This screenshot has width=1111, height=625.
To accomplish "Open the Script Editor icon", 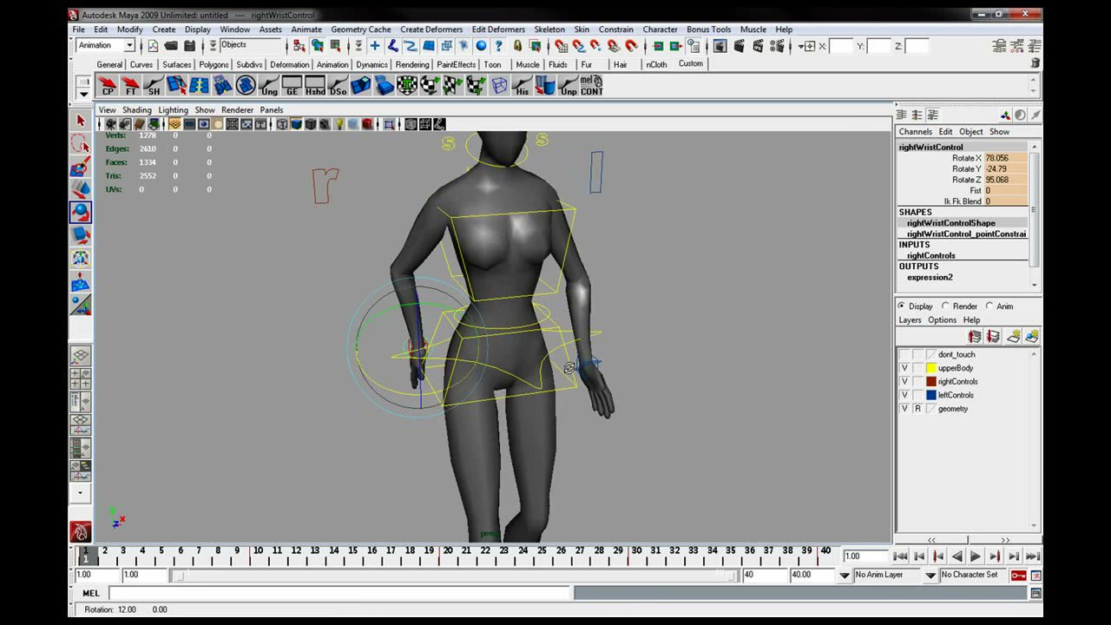I will click(1035, 593).
